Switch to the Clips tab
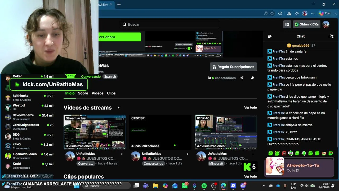Viewport: 339px width, 191px height. point(111,93)
